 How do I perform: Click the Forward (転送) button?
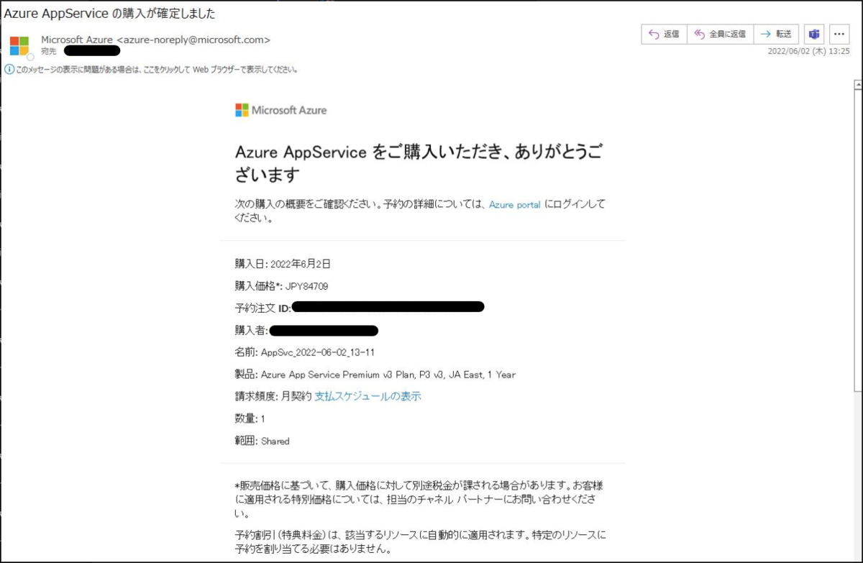776,34
